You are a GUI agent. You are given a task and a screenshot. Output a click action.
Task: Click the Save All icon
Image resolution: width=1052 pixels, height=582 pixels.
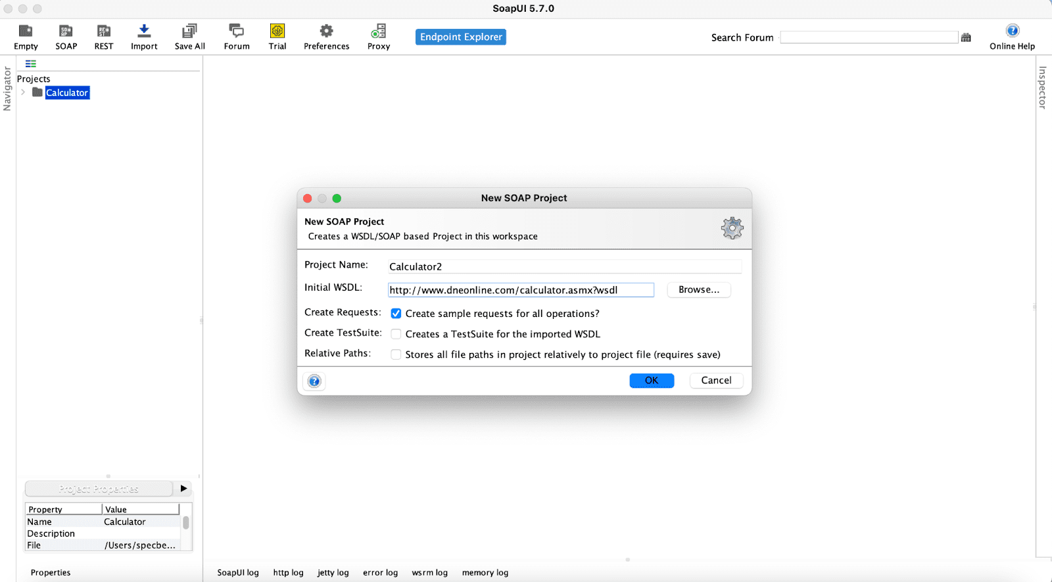(189, 37)
